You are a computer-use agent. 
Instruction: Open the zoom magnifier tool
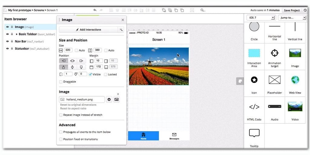tap(203, 10)
